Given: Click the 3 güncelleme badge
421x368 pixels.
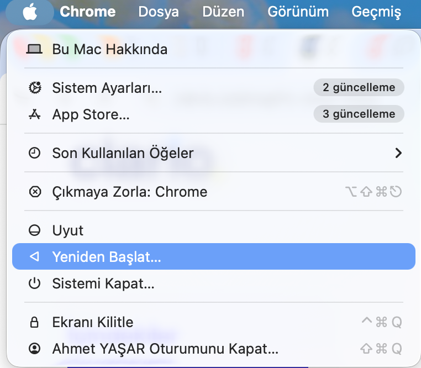Looking at the screenshot, I should 359,114.
